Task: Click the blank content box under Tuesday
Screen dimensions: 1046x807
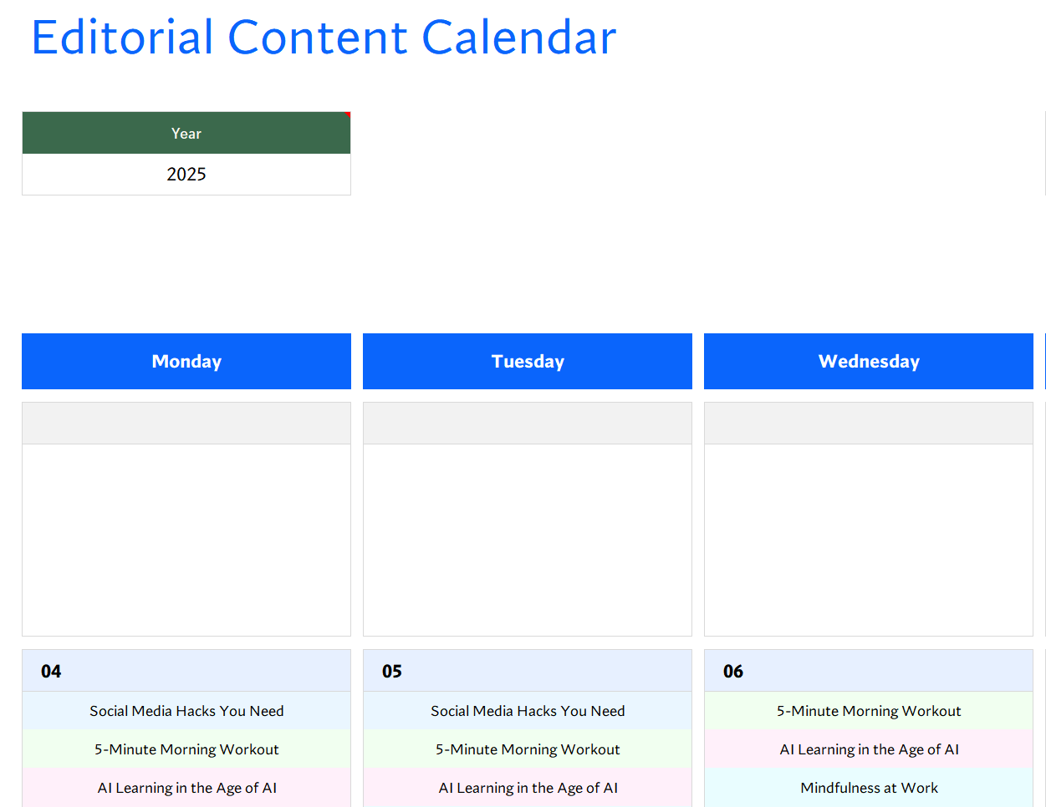Action: coord(528,540)
